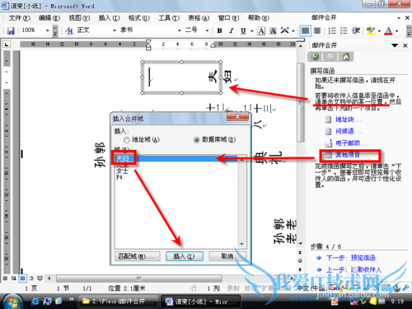Open the Windows Start button
The width and height of the screenshot is (412, 309).
(x=12, y=302)
